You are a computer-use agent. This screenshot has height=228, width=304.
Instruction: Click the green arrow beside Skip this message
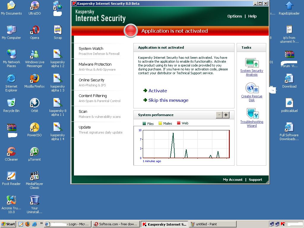[145, 100]
